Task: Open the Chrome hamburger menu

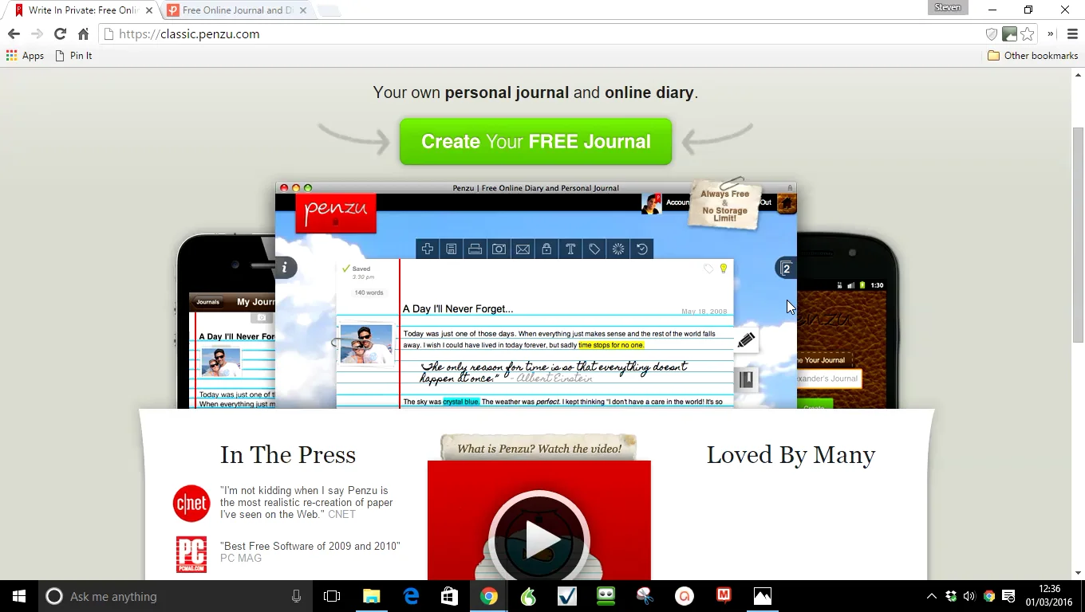Action: coord(1072,33)
